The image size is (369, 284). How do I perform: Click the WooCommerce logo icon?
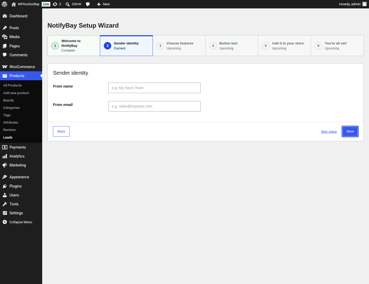click(5, 67)
